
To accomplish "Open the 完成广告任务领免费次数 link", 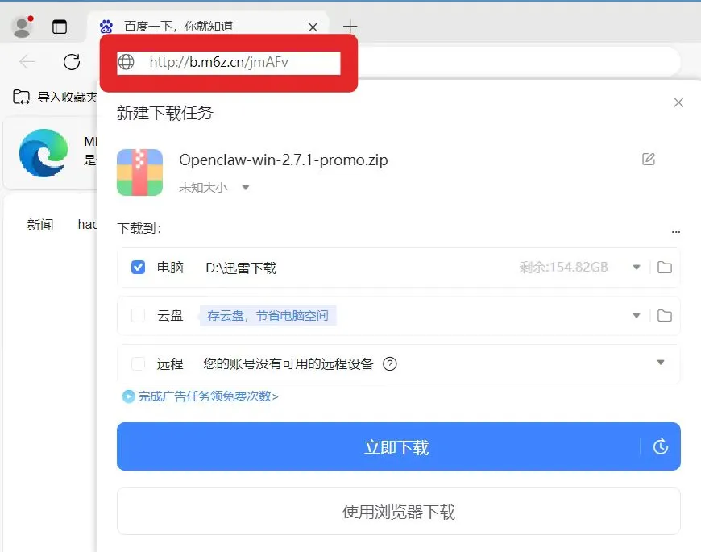I will coord(201,396).
